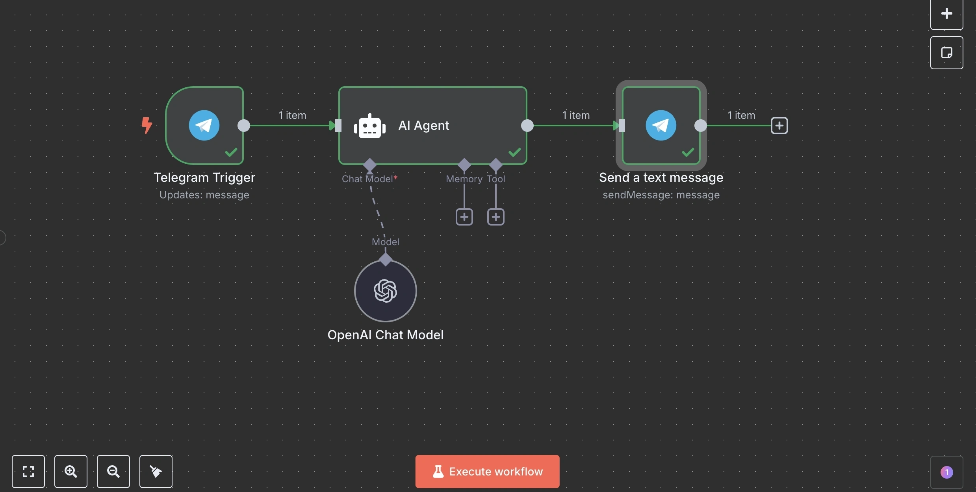Add a Memory sub-node to AI Agent
The image size is (976, 492).
[x=464, y=216]
